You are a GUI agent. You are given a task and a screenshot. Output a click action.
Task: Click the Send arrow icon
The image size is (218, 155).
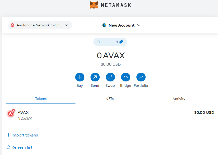coord(95,77)
